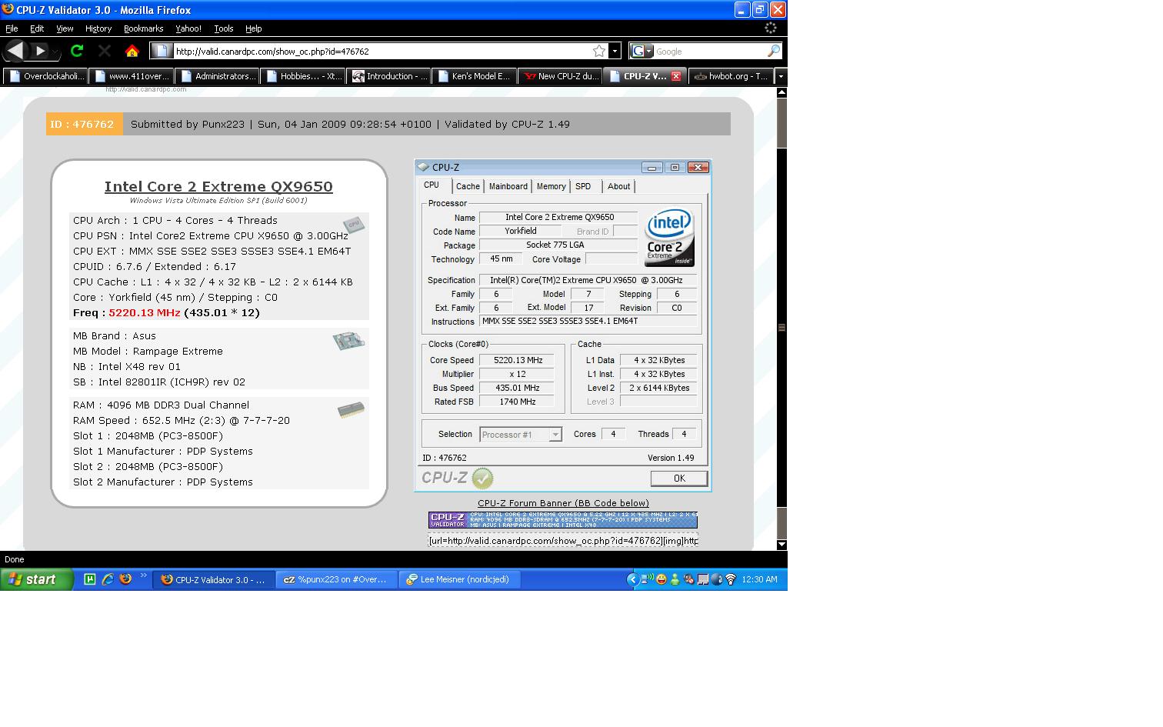1163x727 pixels.
Task: Reload the page with the green Refresh icon
Action: point(77,51)
